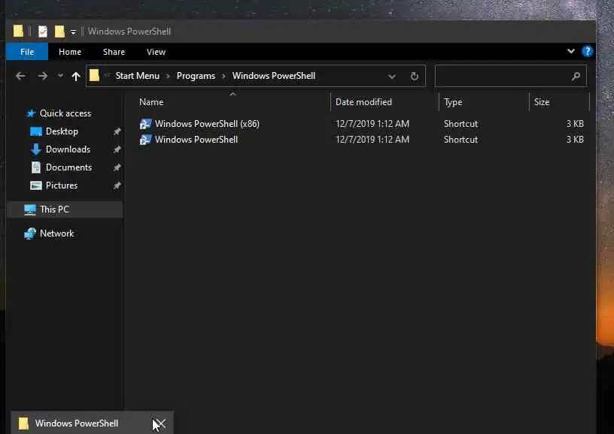The height and width of the screenshot is (434, 614).
Task: Click the folder icon in address bar
Action: point(94,75)
